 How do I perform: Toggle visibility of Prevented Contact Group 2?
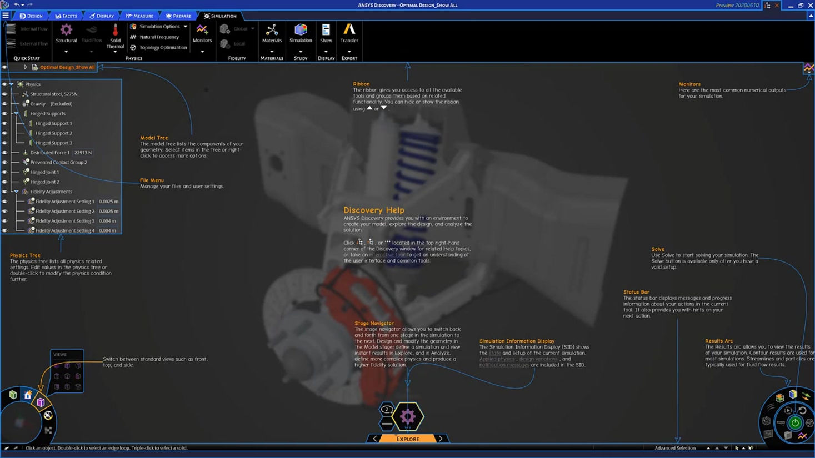pyautogui.click(x=4, y=162)
